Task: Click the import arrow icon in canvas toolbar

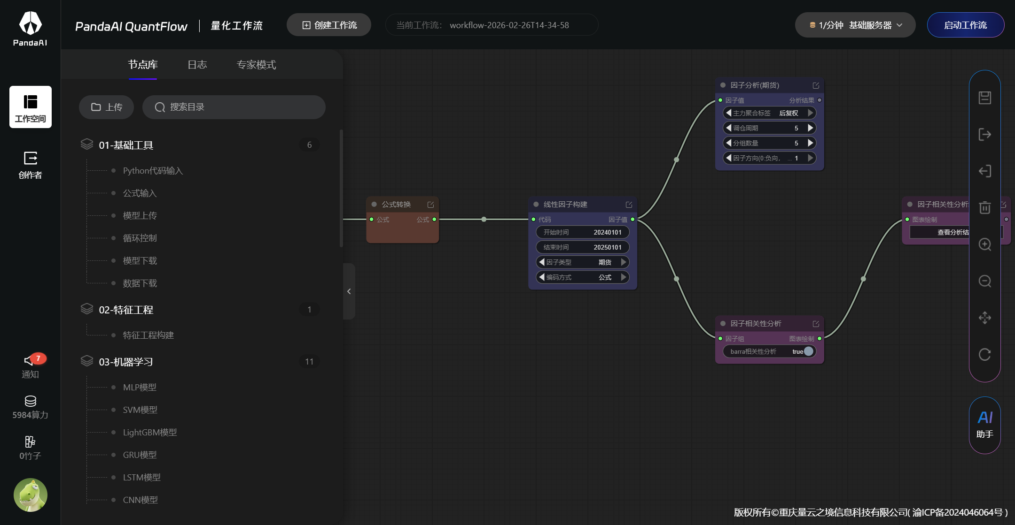Action: pyautogui.click(x=985, y=171)
